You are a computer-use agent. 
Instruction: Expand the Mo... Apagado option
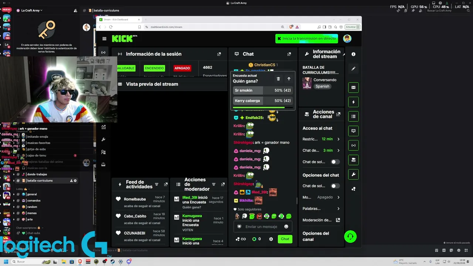click(321, 197)
